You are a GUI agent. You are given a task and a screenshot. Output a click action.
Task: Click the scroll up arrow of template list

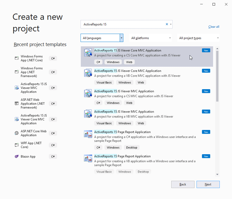(217, 48)
